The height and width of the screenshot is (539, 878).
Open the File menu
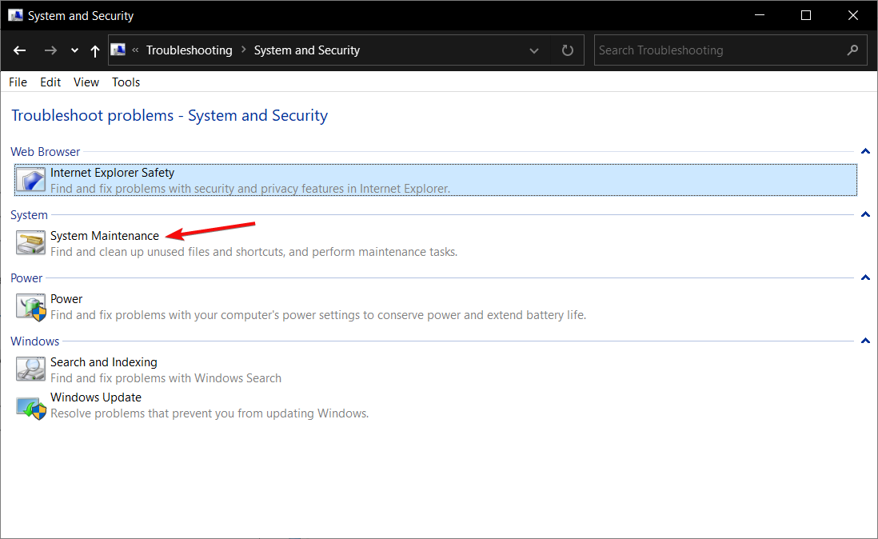coord(18,82)
